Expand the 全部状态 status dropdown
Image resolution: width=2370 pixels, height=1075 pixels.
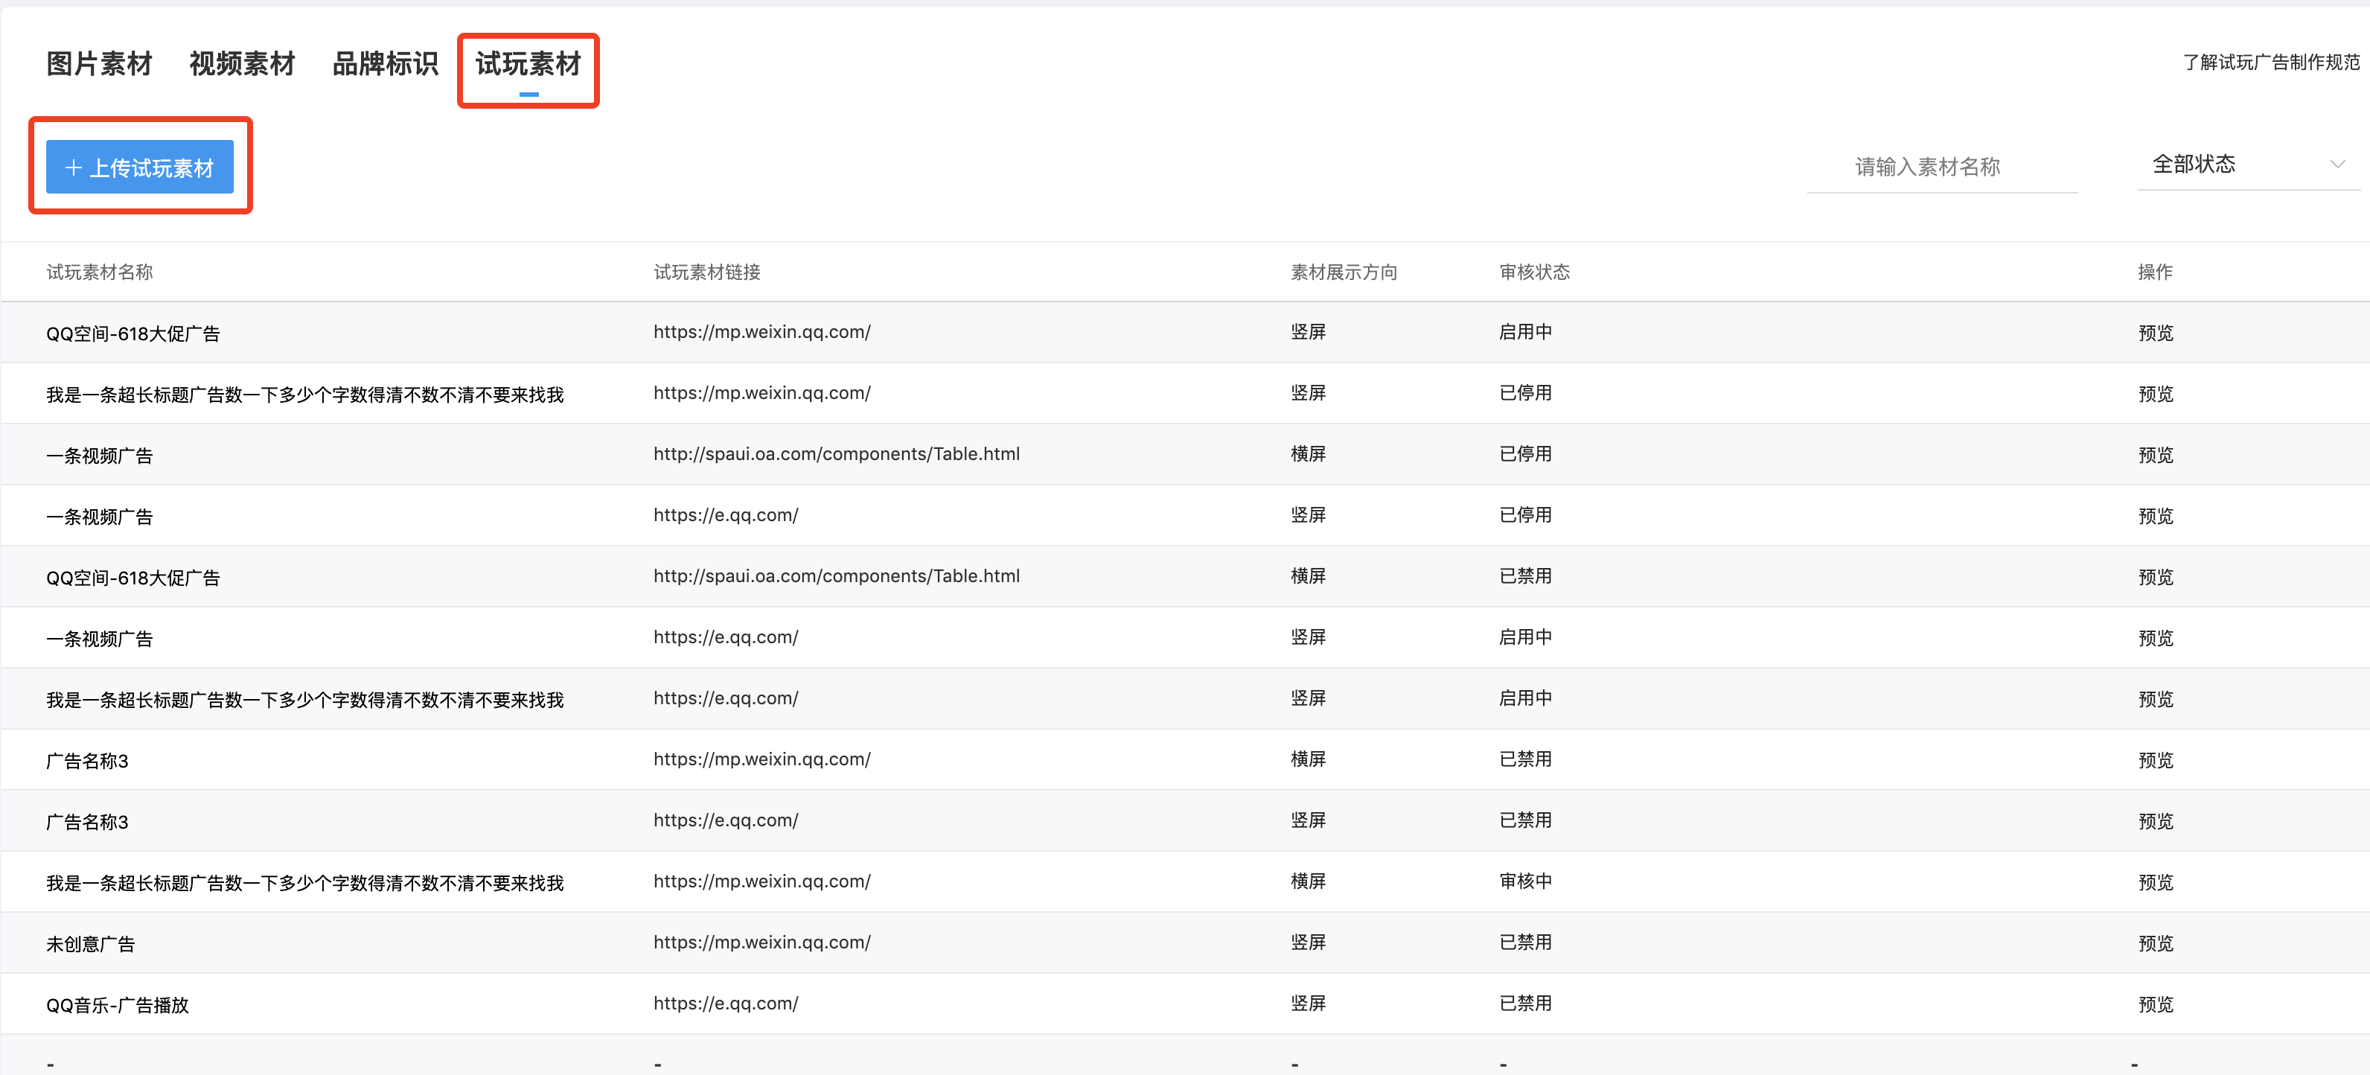coord(2249,165)
